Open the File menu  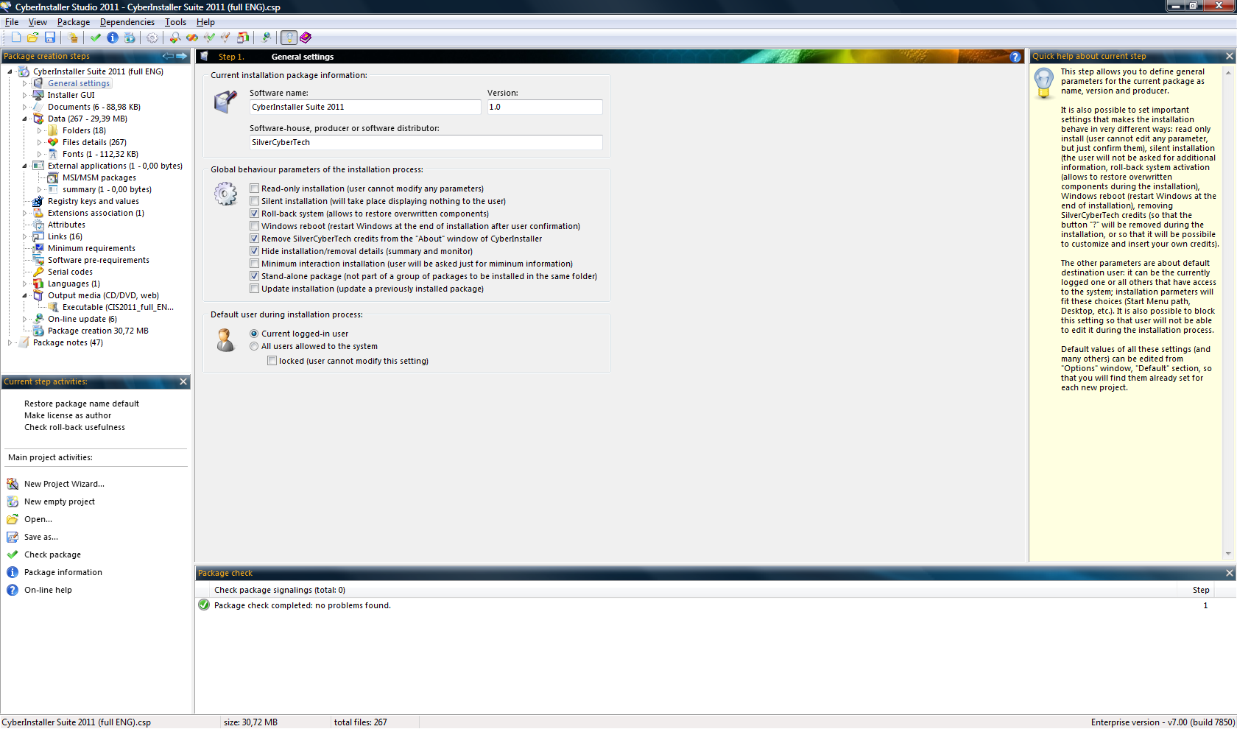pos(12,22)
